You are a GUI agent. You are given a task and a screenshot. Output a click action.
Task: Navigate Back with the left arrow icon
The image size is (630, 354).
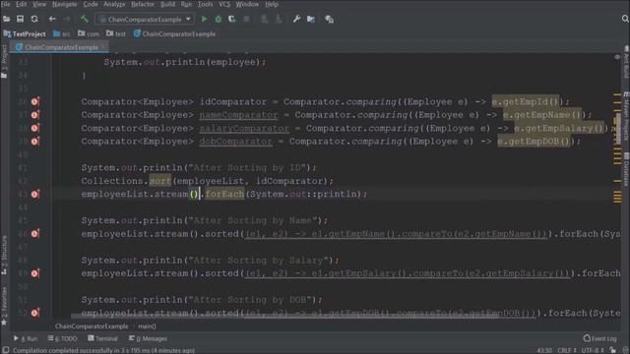pyautogui.click(x=52, y=19)
